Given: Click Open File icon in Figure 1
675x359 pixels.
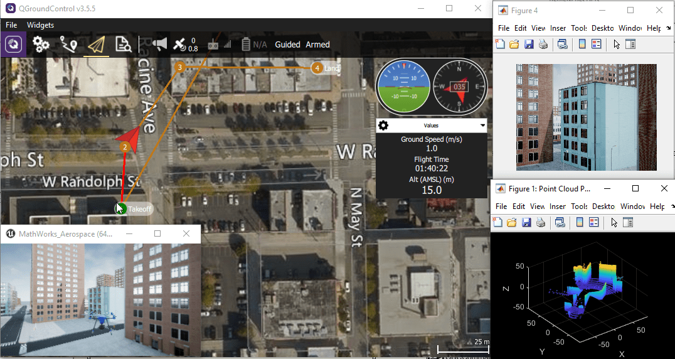Looking at the screenshot, I should coord(512,222).
